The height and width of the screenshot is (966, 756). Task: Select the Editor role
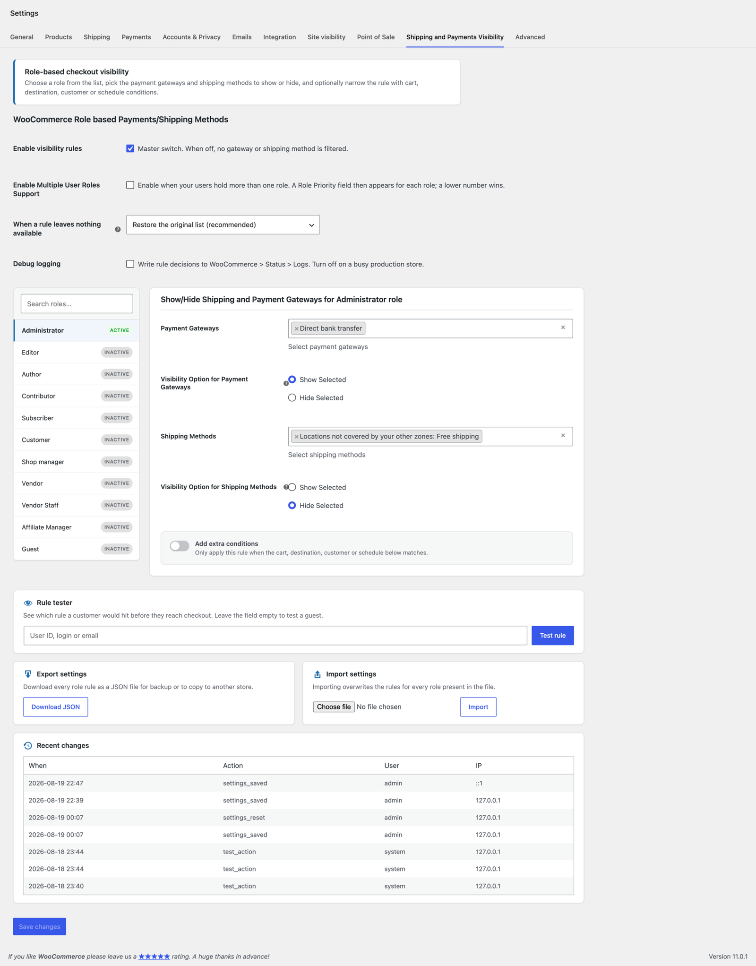77,353
